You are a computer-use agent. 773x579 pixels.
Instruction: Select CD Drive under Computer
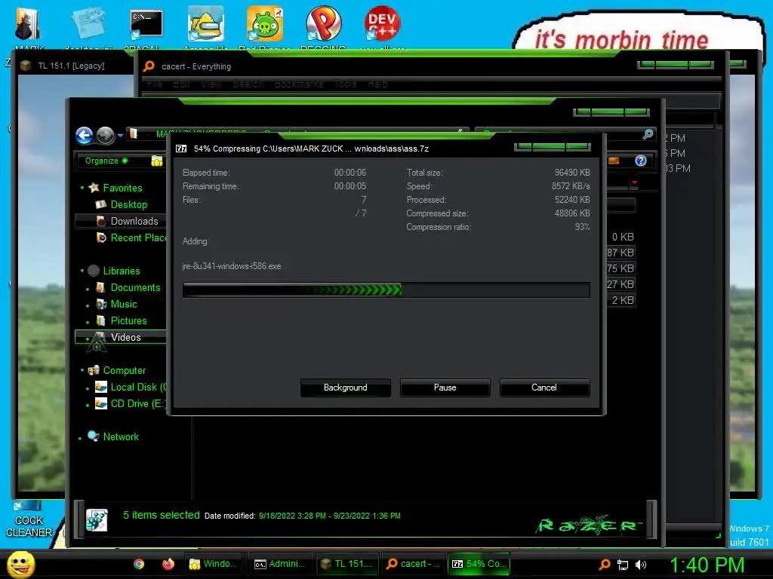[x=136, y=404]
